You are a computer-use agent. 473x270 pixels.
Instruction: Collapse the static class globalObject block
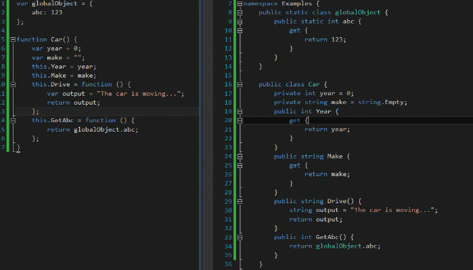[240, 13]
